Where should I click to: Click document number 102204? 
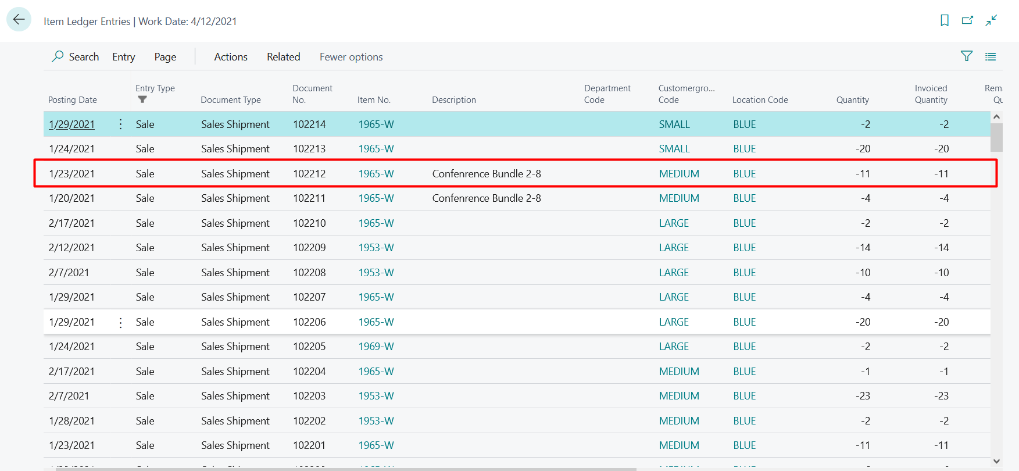(309, 372)
